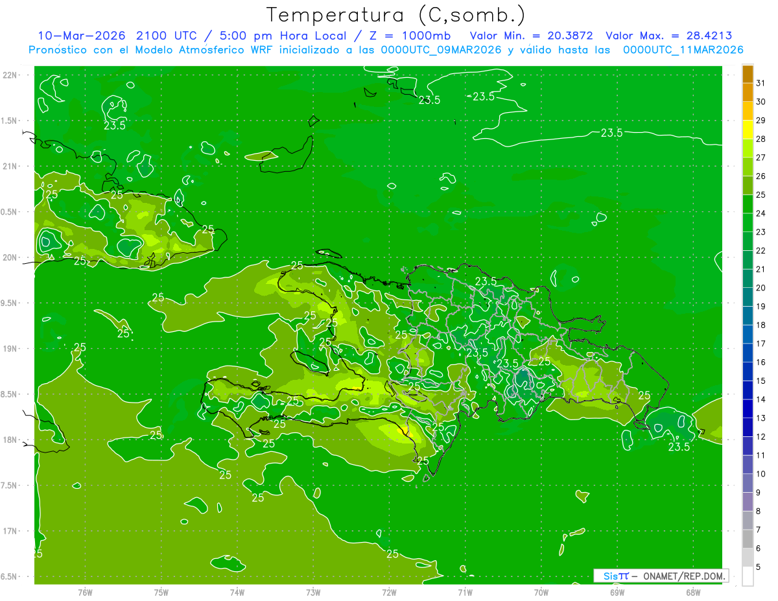This screenshot has width=778, height=601.
Task: Click the "31" value on the color scale
Action: pyautogui.click(x=761, y=83)
